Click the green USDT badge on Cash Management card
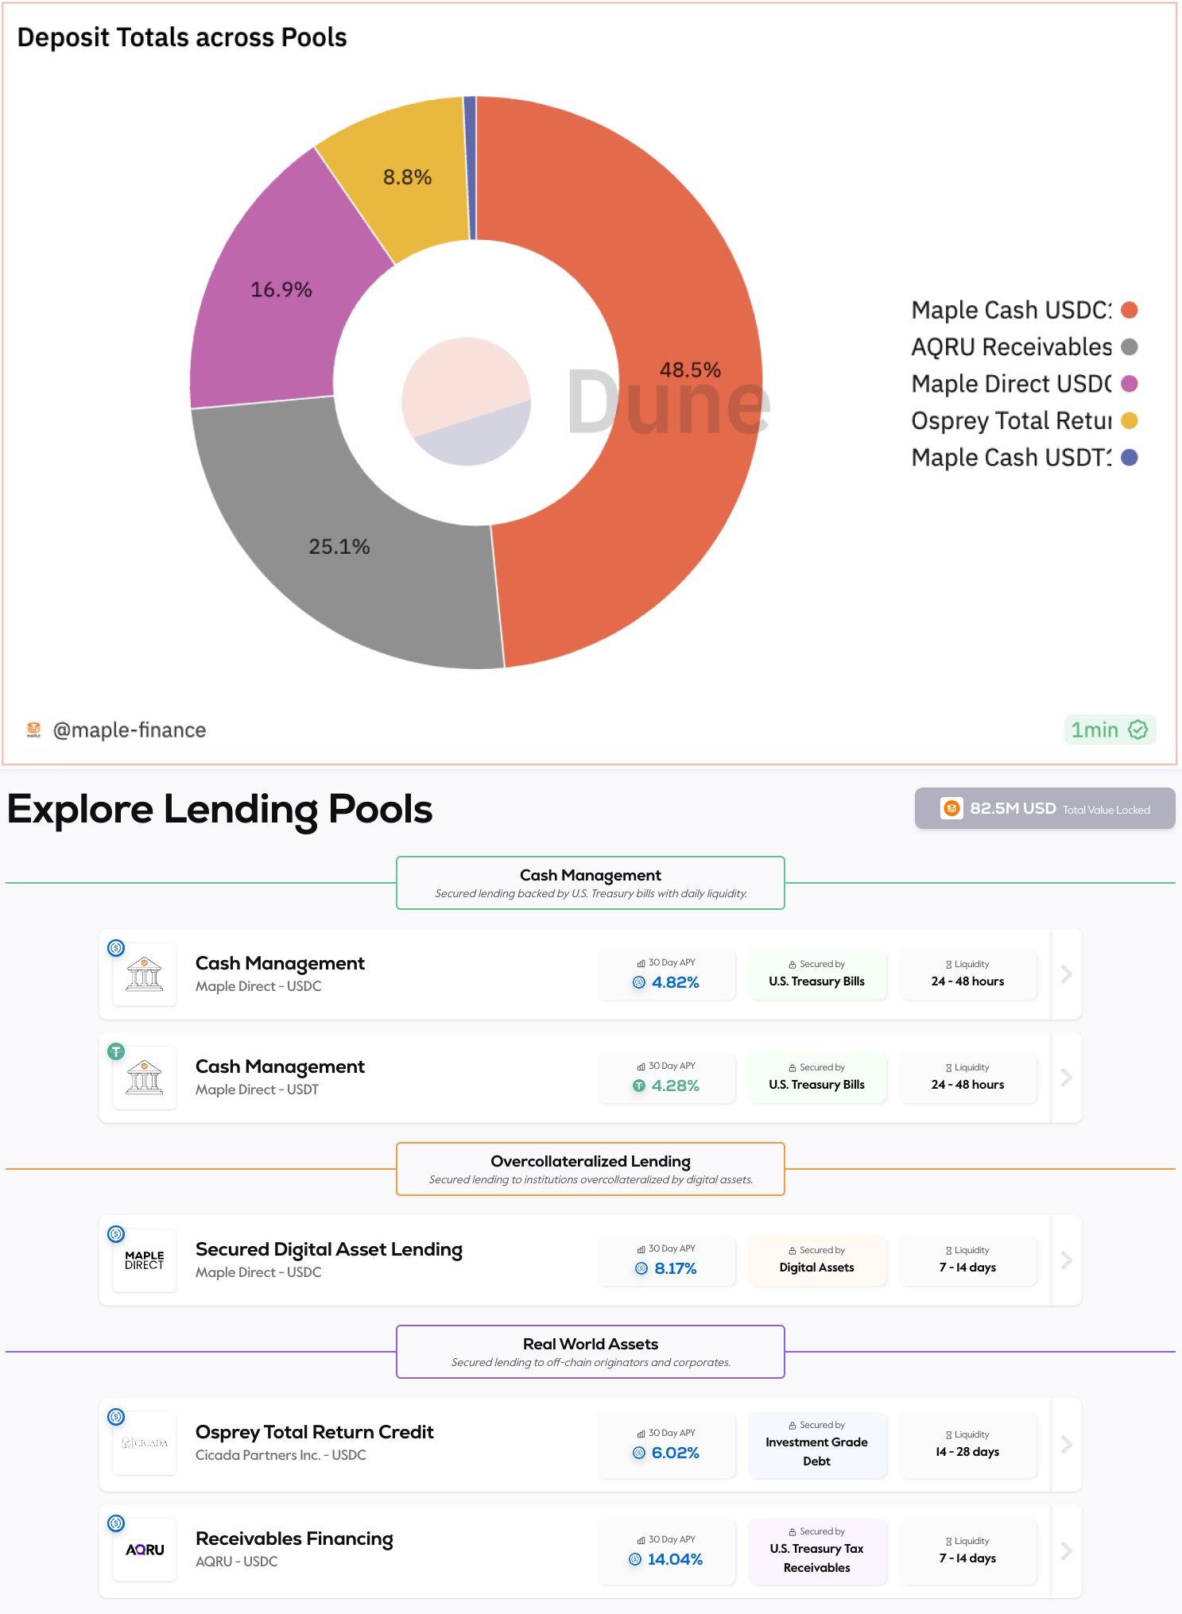The width and height of the screenshot is (1182, 1614). [x=116, y=1051]
